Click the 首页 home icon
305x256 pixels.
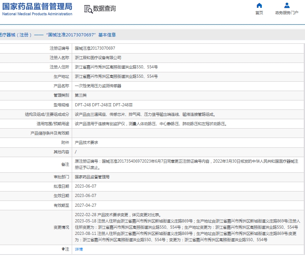pos(259,5)
